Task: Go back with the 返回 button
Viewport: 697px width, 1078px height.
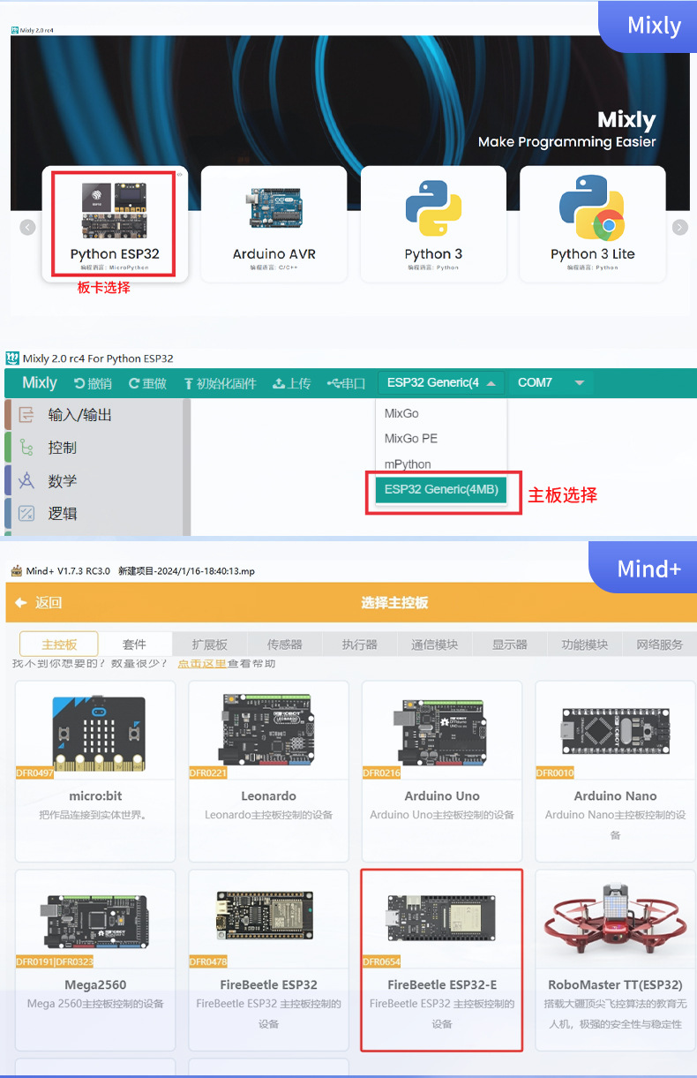Action: pos(39,603)
